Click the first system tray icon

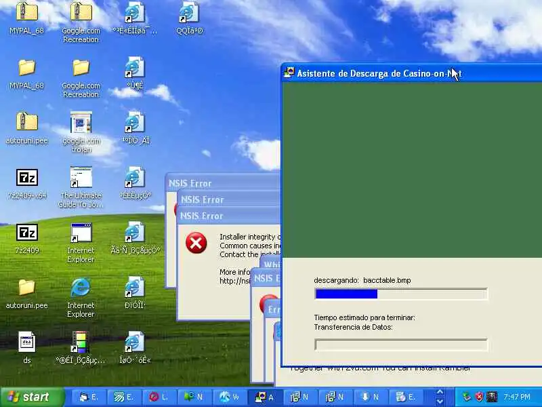tap(467, 397)
